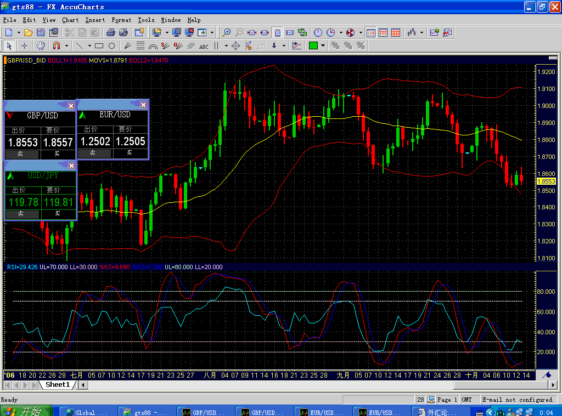Toggle the first grid display button
This screenshot has height=416, width=562.
click(370, 32)
